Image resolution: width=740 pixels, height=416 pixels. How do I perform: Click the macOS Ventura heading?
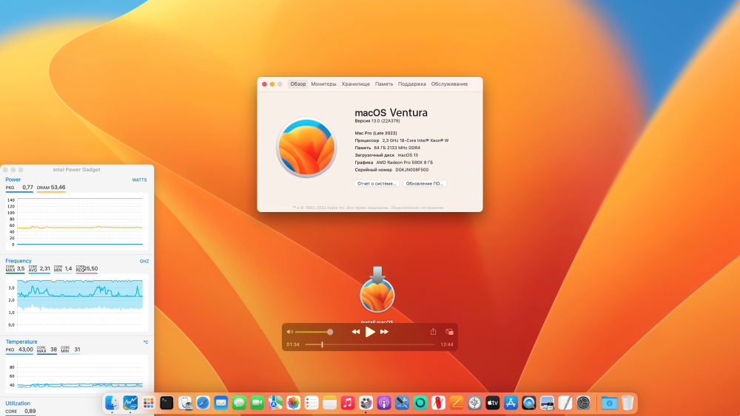(391, 112)
